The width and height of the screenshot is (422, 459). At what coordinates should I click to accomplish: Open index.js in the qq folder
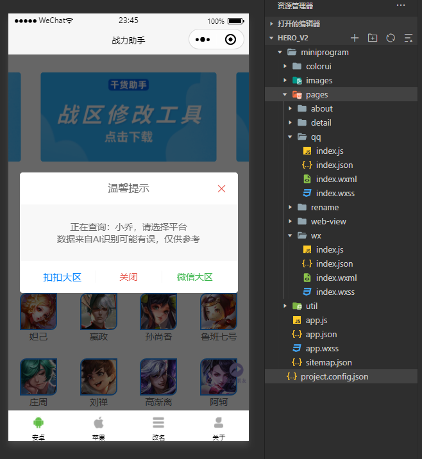[x=341, y=151]
